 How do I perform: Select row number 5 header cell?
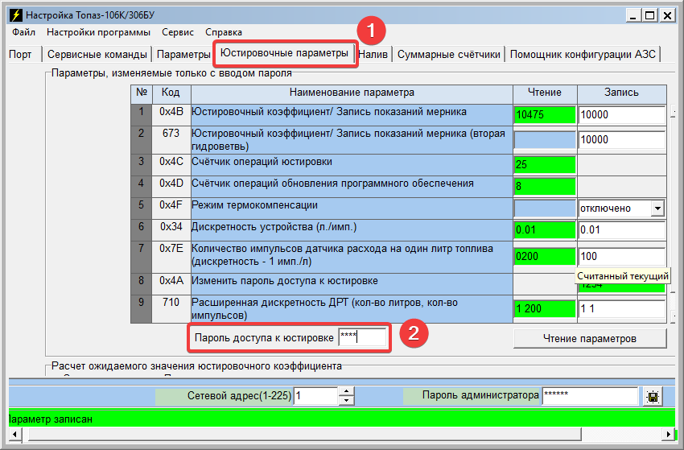(142, 208)
